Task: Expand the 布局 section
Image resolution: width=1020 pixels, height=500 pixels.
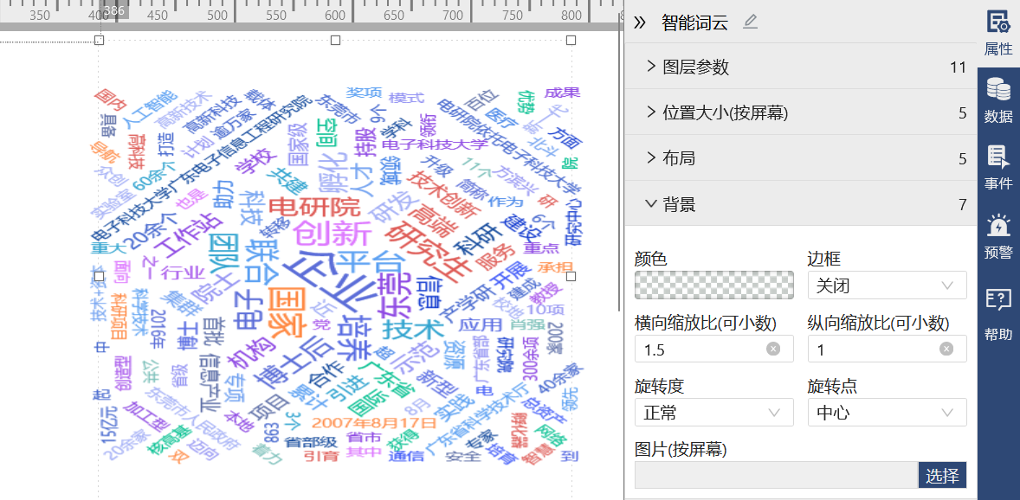Action: pos(800,158)
